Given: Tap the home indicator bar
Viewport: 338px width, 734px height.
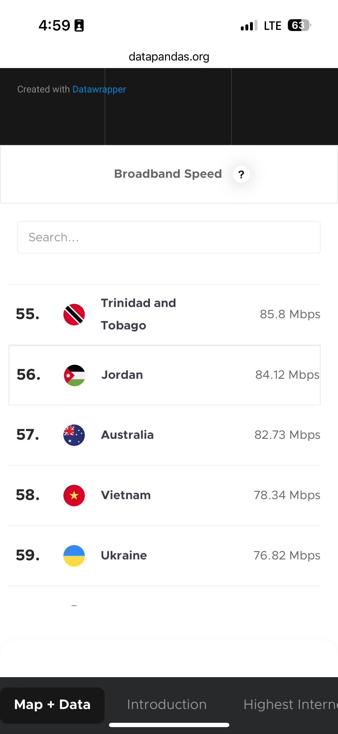Looking at the screenshot, I should pos(169,725).
